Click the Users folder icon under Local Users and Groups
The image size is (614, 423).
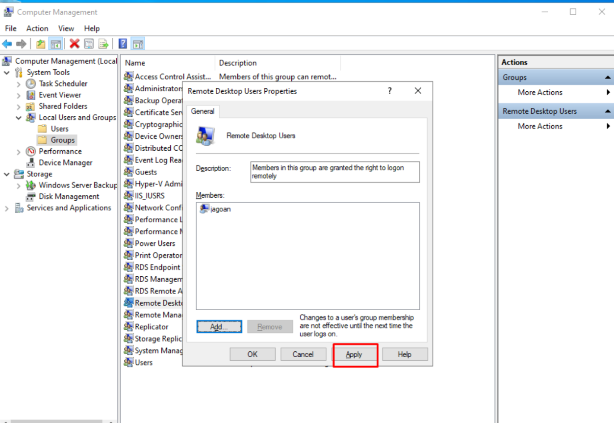pos(43,129)
